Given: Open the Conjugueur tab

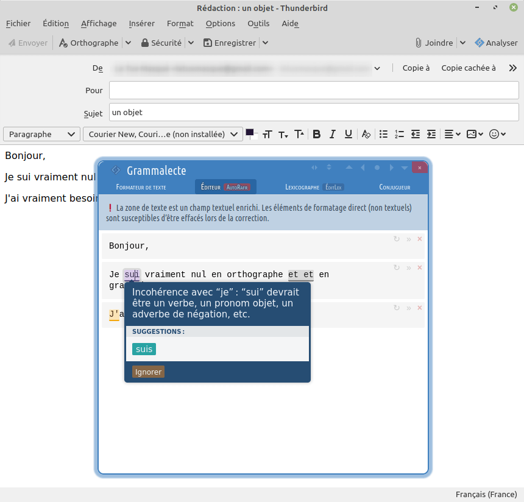Looking at the screenshot, I should tap(395, 187).
